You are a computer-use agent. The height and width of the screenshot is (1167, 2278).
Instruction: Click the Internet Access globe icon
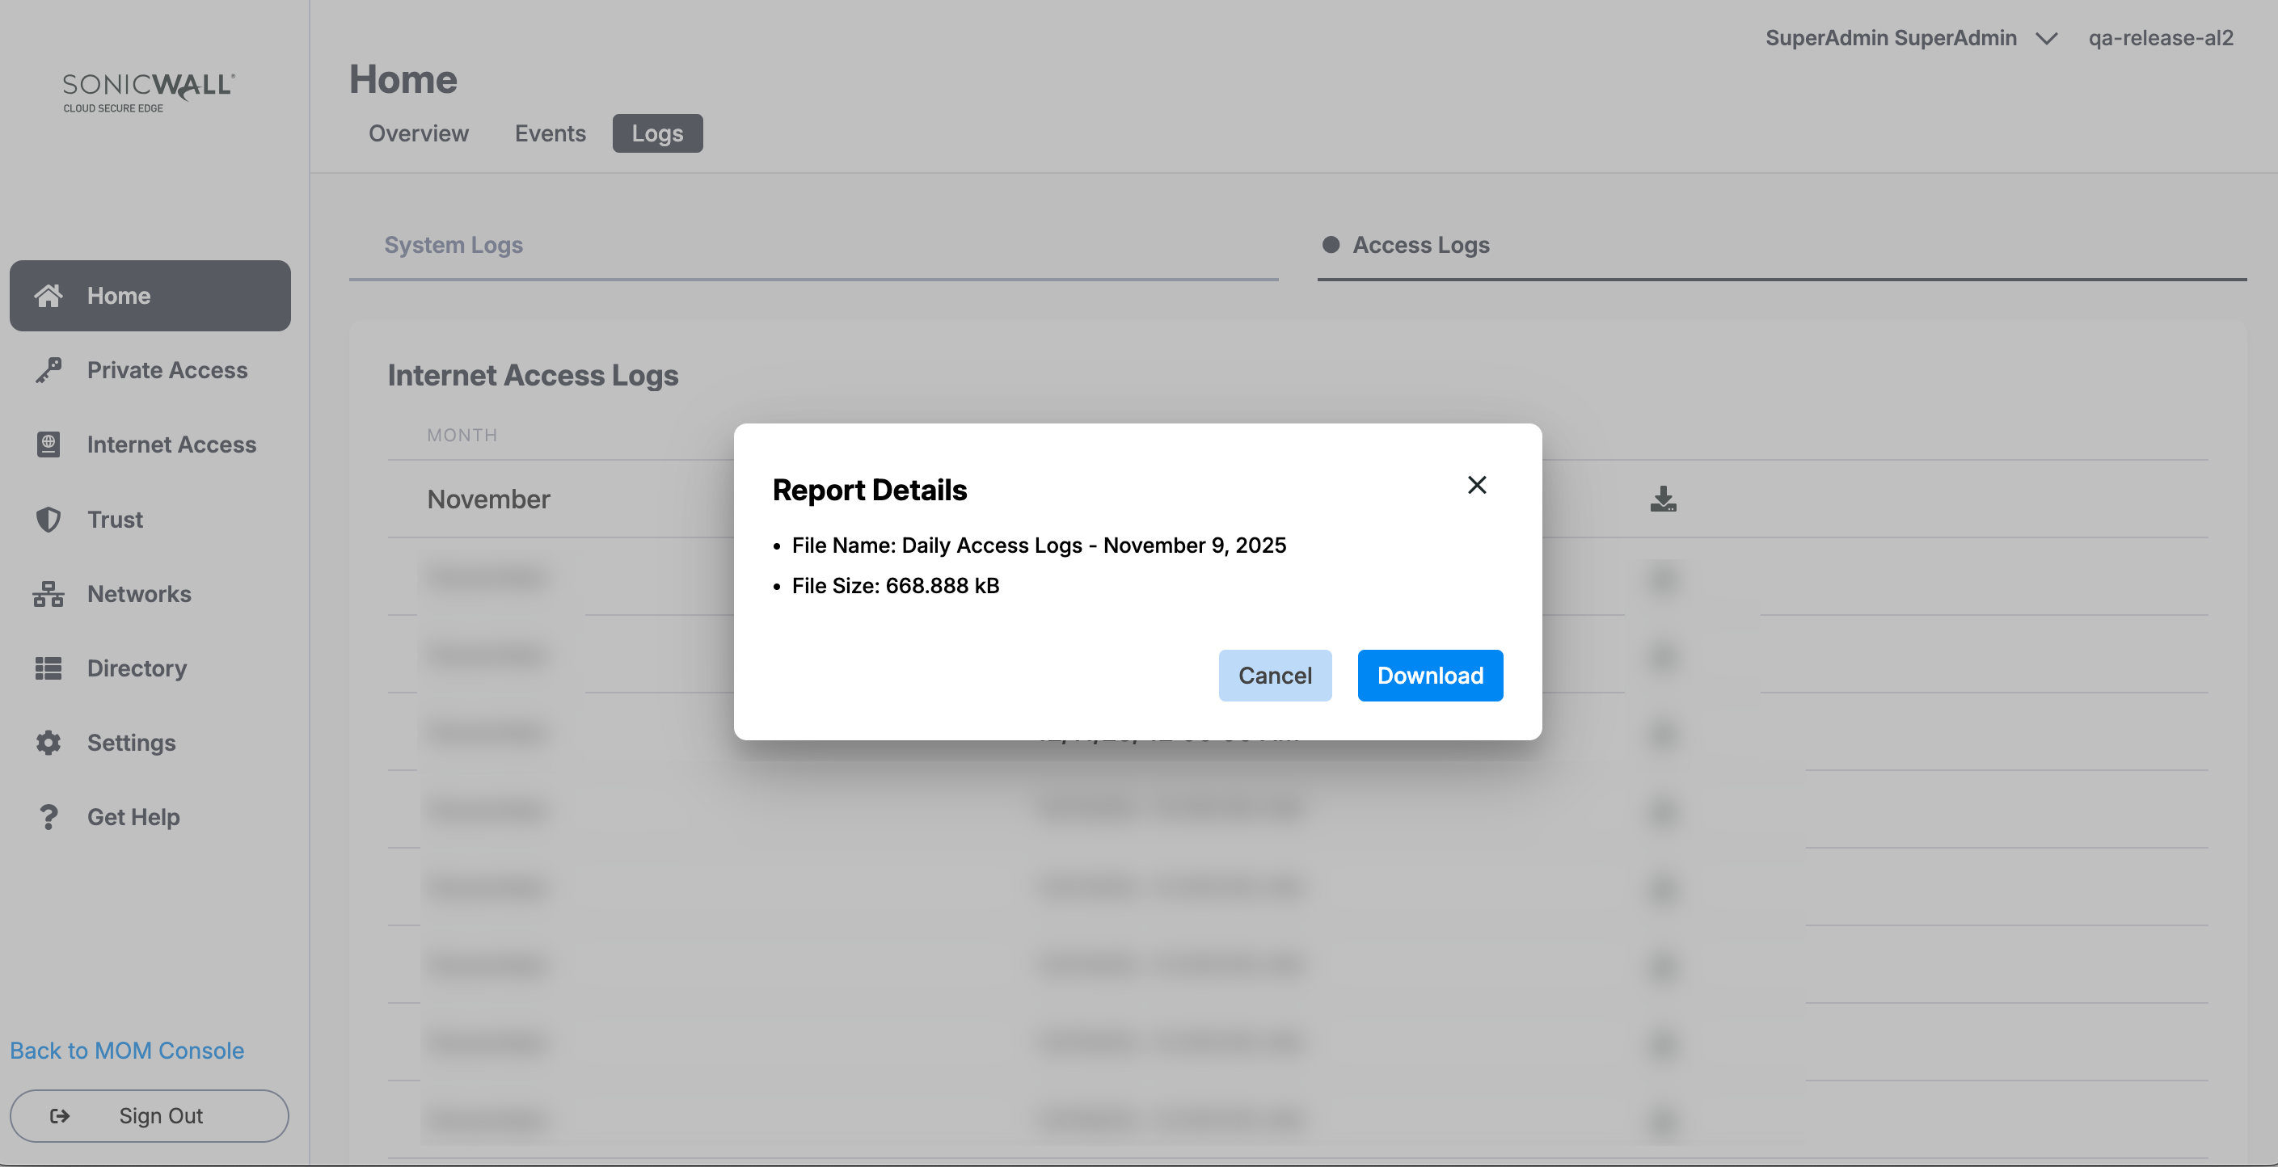[x=49, y=444]
